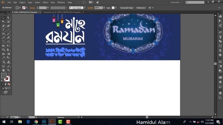The height and width of the screenshot is (125, 223).
Task: Open the Effect menu
Action: coord(45,2)
